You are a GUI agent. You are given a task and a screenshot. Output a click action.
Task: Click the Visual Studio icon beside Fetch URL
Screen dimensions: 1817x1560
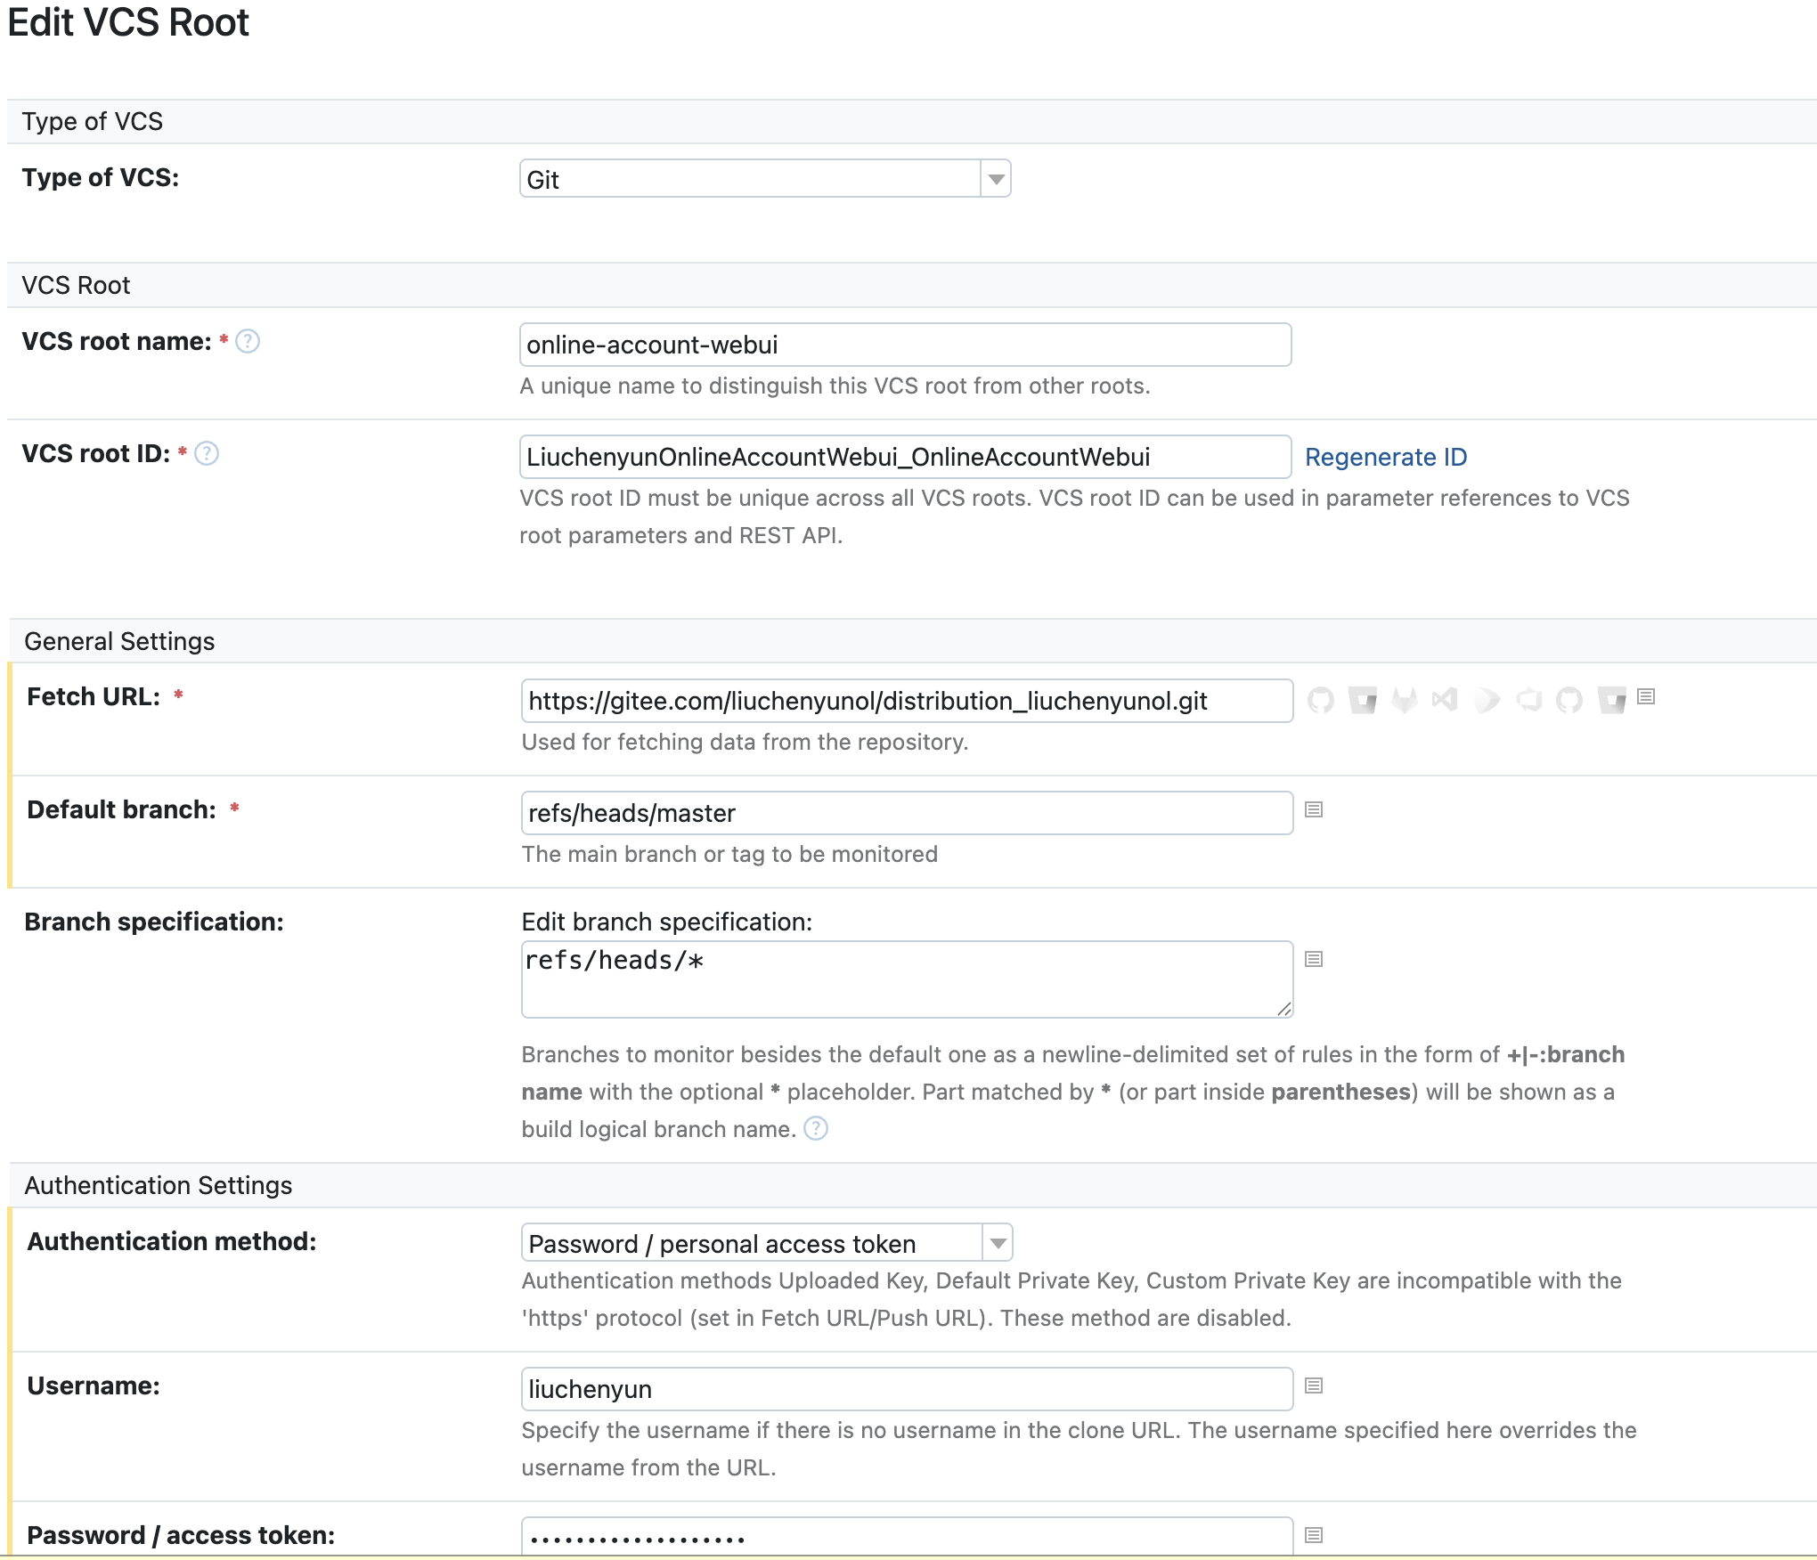point(1445,700)
